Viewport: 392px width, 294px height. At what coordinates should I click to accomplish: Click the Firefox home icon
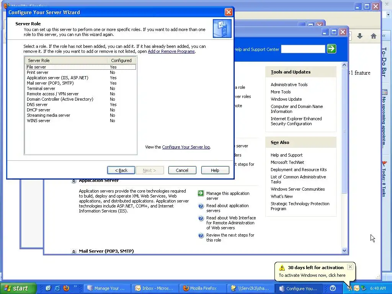pyautogui.click(x=374, y=36)
